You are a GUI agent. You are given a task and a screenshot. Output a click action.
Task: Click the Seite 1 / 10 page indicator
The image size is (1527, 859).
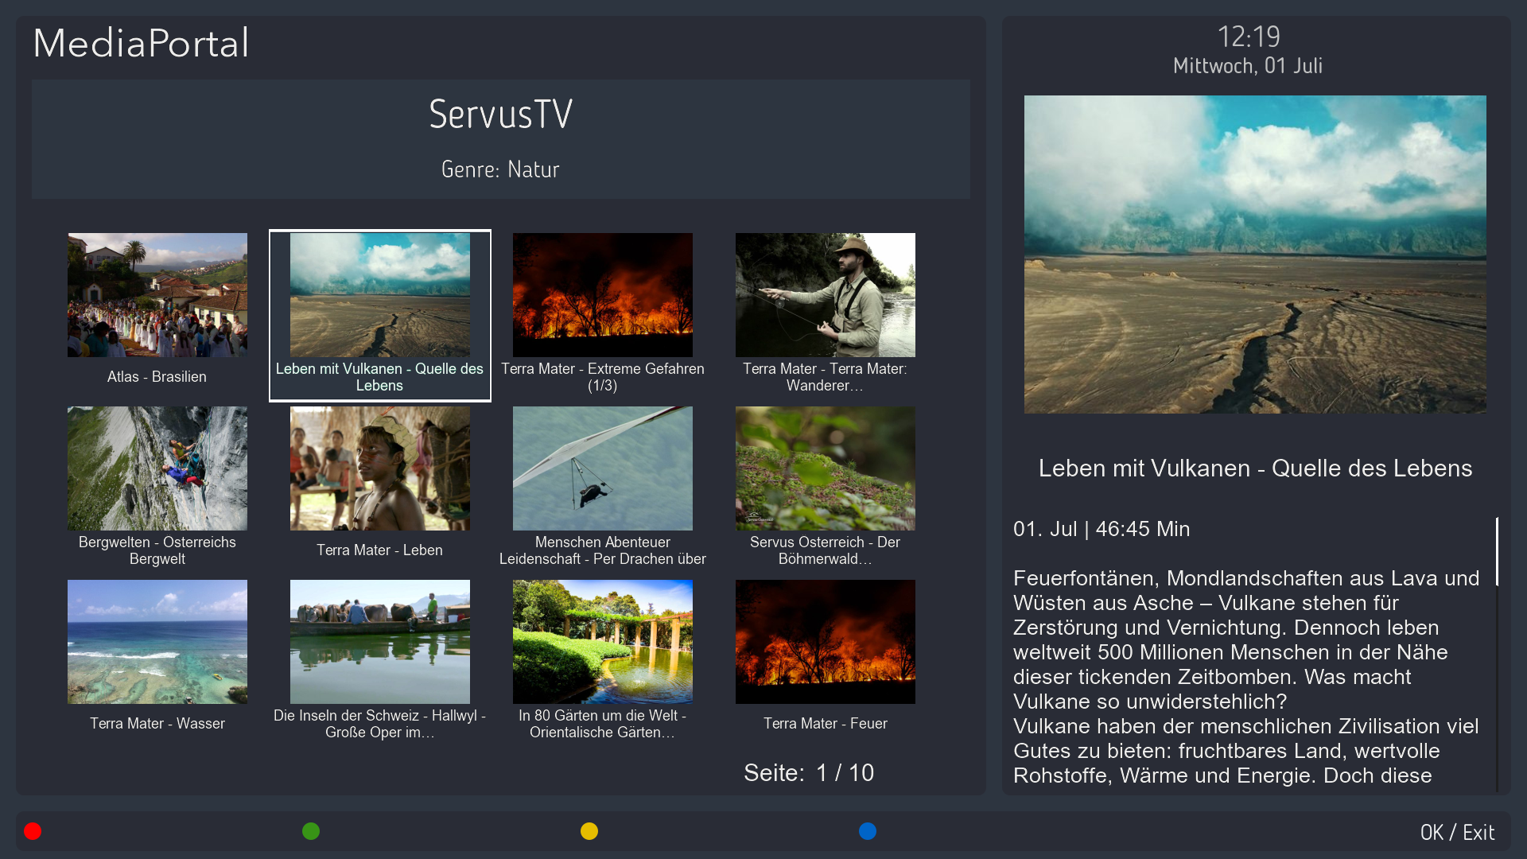click(x=808, y=772)
